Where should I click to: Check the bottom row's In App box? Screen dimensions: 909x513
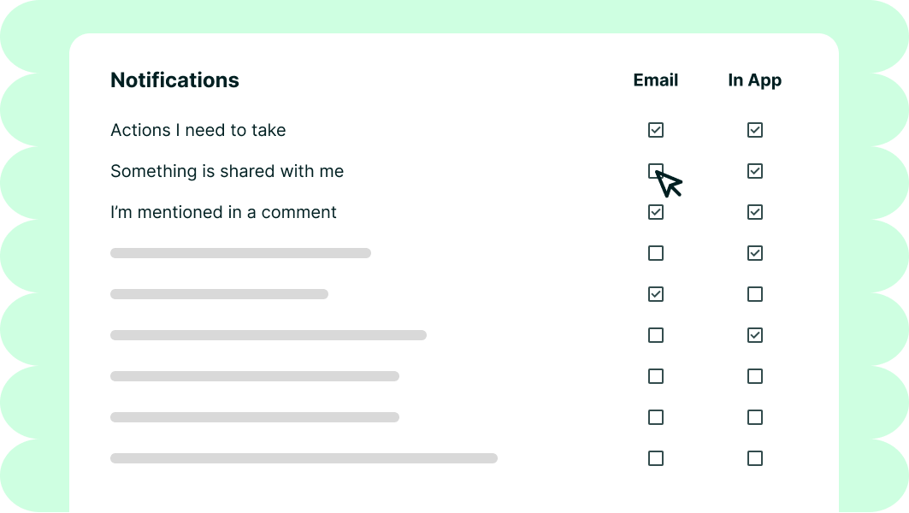pos(755,458)
